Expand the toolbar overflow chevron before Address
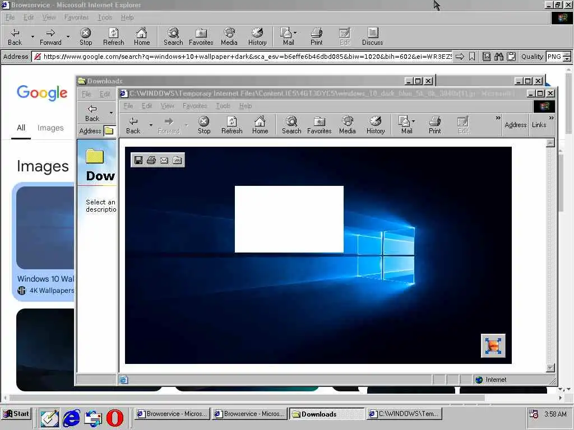The image size is (574, 430). click(x=498, y=118)
